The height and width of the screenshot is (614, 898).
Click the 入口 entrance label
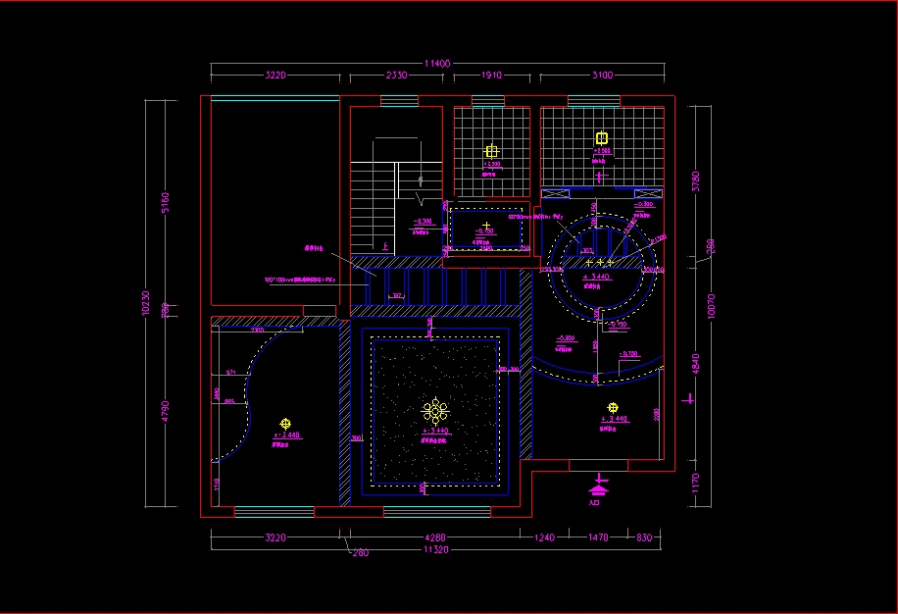pyautogui.click(x=594, y=502)
